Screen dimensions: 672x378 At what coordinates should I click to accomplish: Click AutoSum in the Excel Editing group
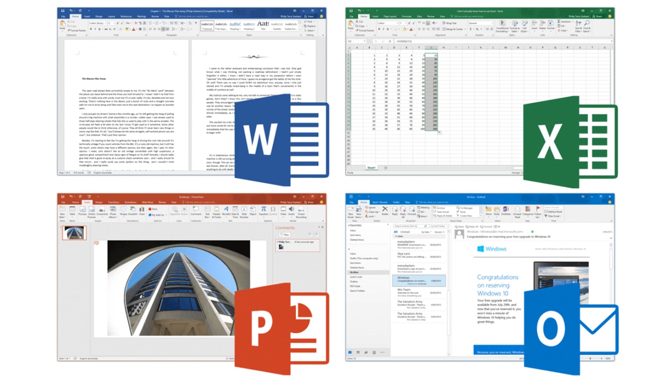coord(564,22)
